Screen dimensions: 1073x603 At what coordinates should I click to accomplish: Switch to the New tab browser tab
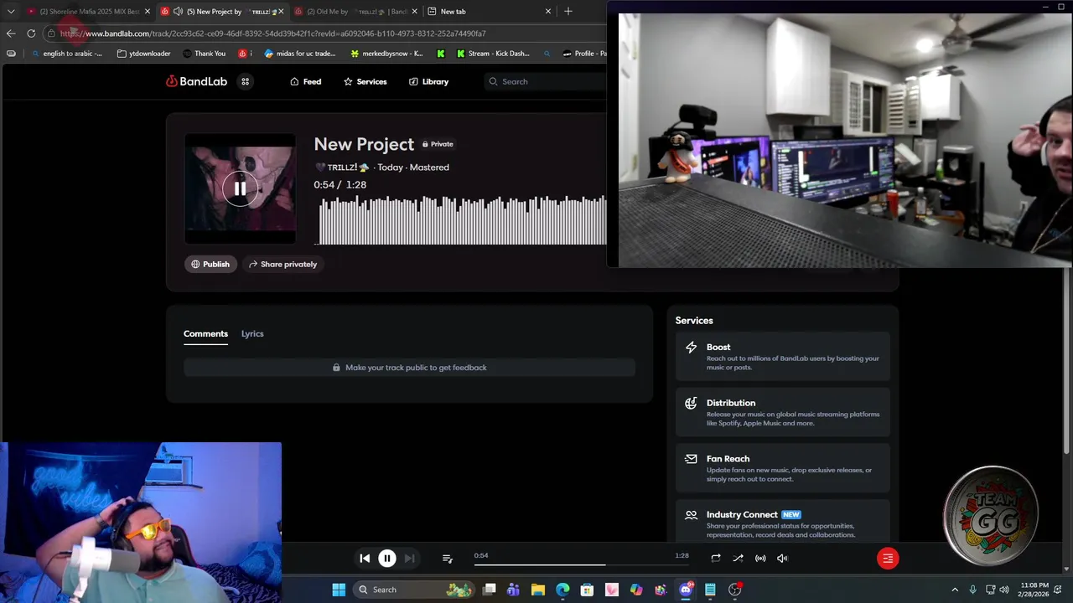[x=490, y=12]
